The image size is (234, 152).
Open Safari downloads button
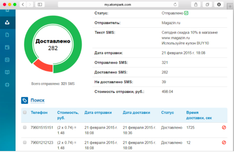click(x=219, y=4)
